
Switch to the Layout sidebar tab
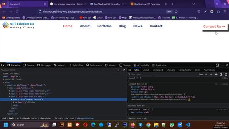[x=146, y=70]
